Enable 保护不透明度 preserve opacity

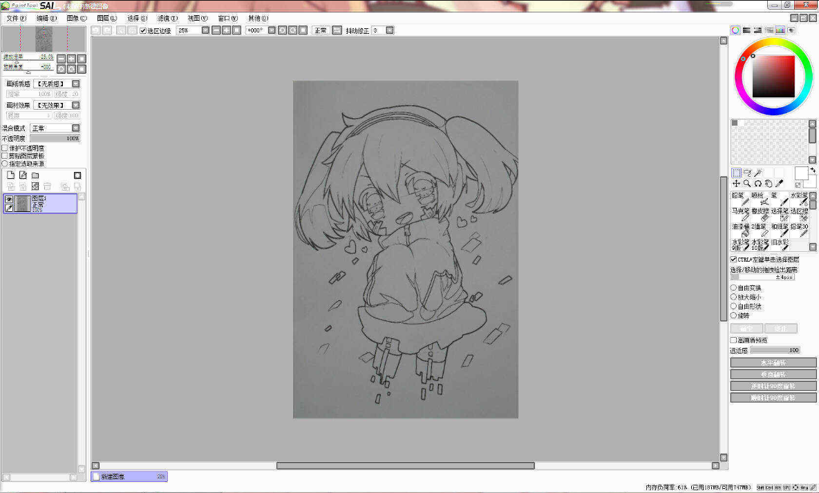5,148
